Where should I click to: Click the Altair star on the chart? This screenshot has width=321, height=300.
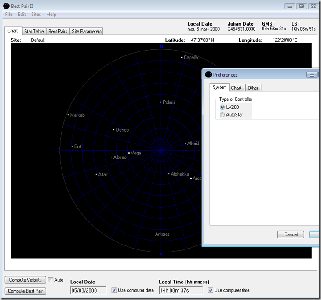[96, 174]
